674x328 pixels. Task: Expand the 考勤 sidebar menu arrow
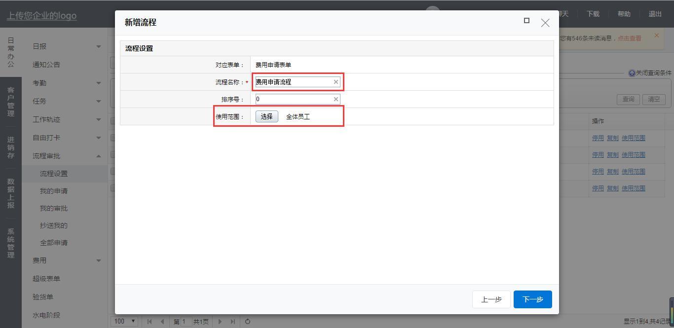[x=98, y=83]
